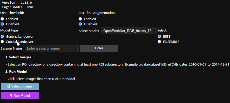Enable the Otsu Threshold option
Screen dimensions: 230x103
click(2, 19)
